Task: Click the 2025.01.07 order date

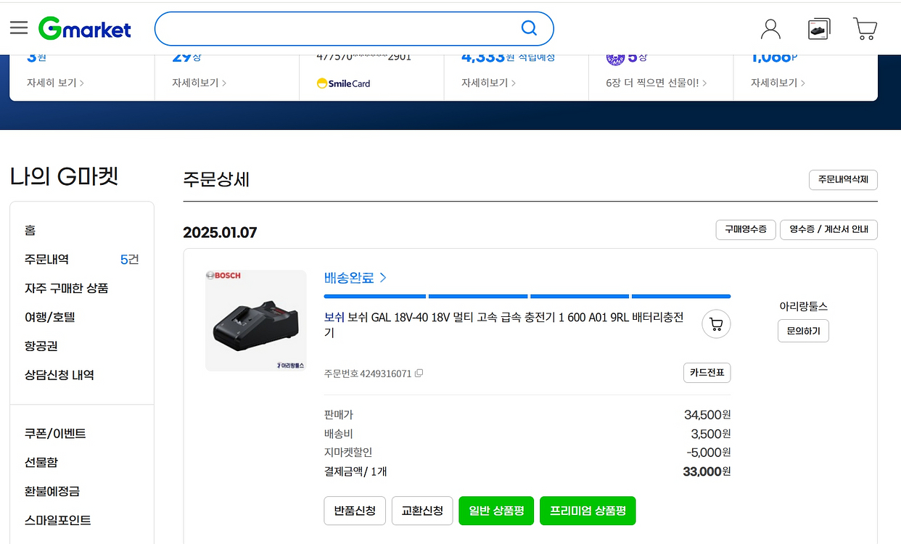Action: click(x=220, y=233)
